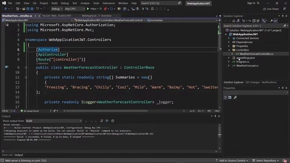Switch to NuGet package tab

[x=57, y=16]
